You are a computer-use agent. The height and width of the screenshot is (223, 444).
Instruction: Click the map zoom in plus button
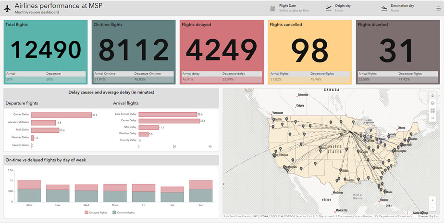(x=432, y=200)
